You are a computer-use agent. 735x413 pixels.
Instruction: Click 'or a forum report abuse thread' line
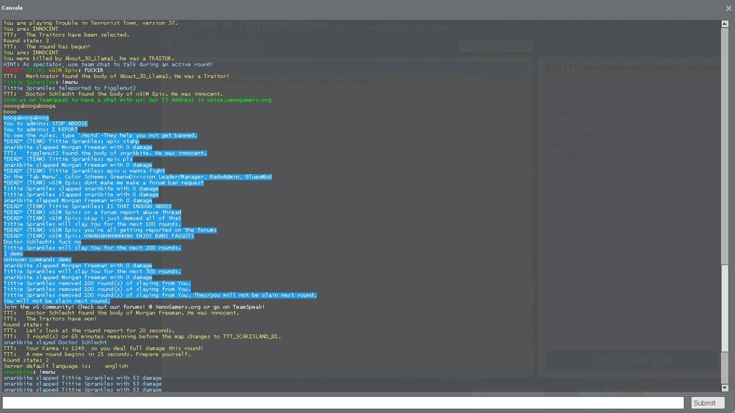coord(93,212)
